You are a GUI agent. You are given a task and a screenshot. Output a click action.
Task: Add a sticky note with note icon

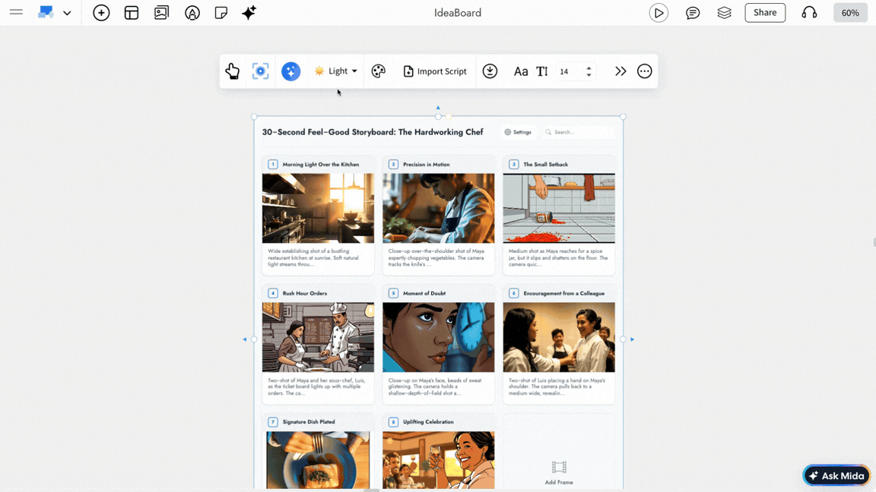pos(221,13)
